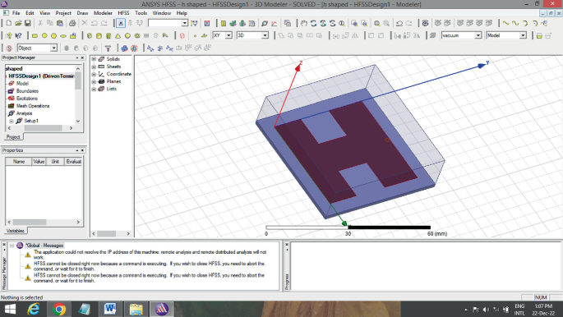Select Excitations in the project tree

pos(27,99)
